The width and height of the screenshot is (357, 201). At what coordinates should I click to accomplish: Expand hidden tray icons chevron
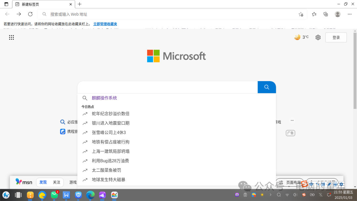coord(271,195)
